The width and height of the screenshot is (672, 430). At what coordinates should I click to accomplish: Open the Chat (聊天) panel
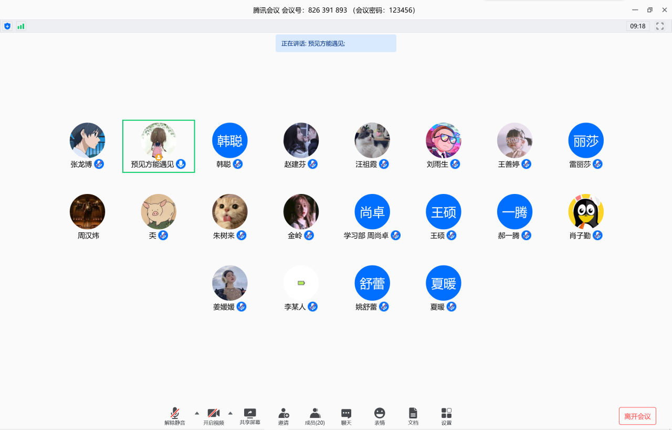coord(346,416)
